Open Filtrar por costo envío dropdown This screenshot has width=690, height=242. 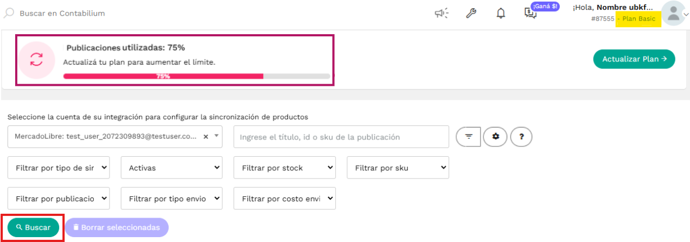tap(285, 199)
